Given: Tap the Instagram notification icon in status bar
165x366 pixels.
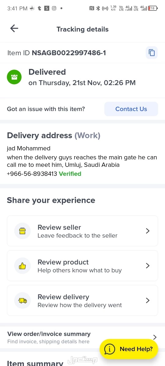Looking at the screenshot, I should (x=54, y=9).
